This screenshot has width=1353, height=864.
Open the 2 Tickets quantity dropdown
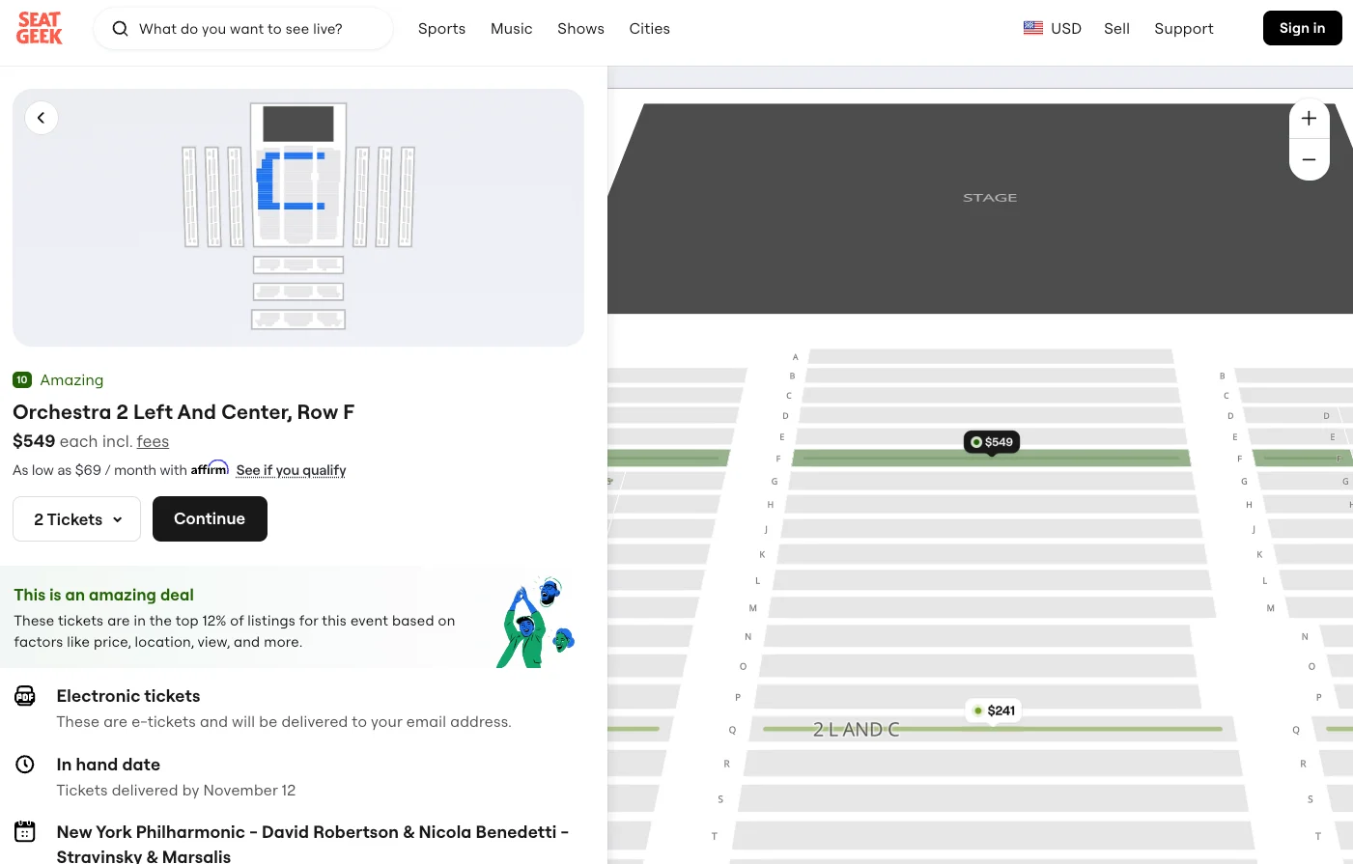click(x=77, y=519)
